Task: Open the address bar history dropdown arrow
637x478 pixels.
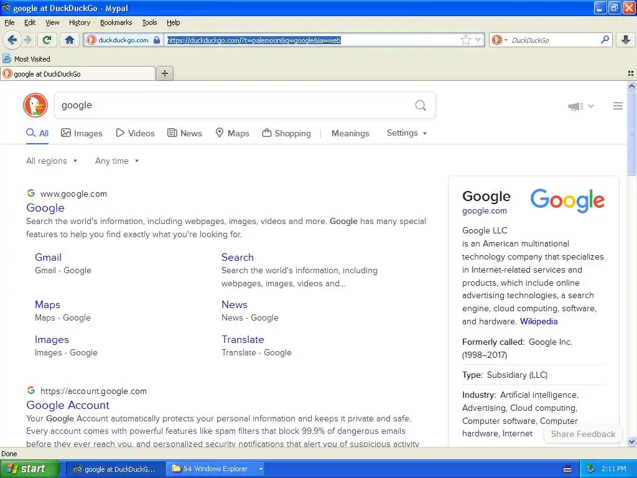Action: click(478, 40)
